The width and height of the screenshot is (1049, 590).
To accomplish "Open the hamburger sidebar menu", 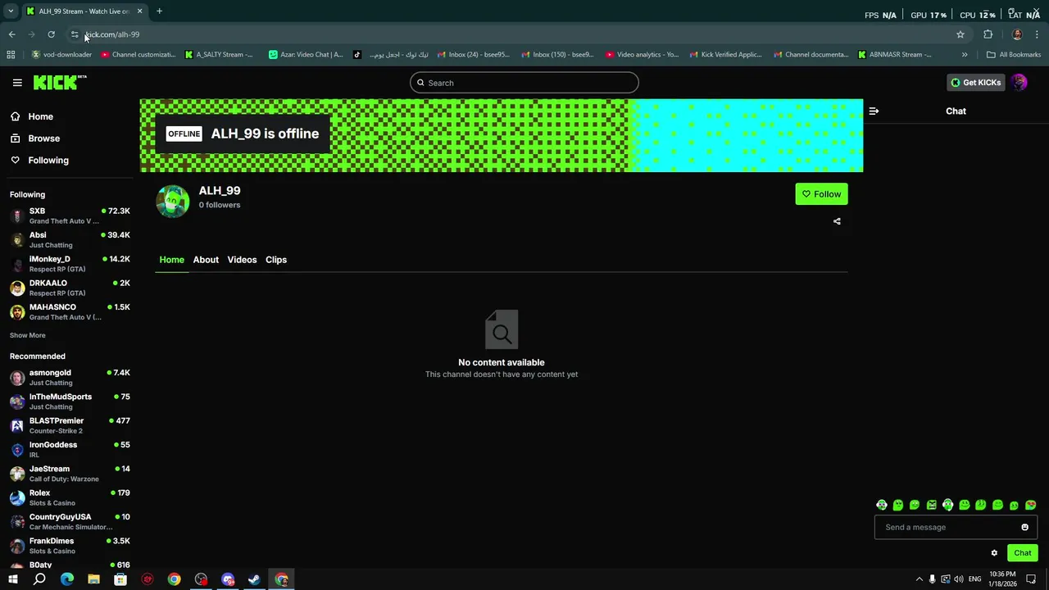I will pos(17,83).
